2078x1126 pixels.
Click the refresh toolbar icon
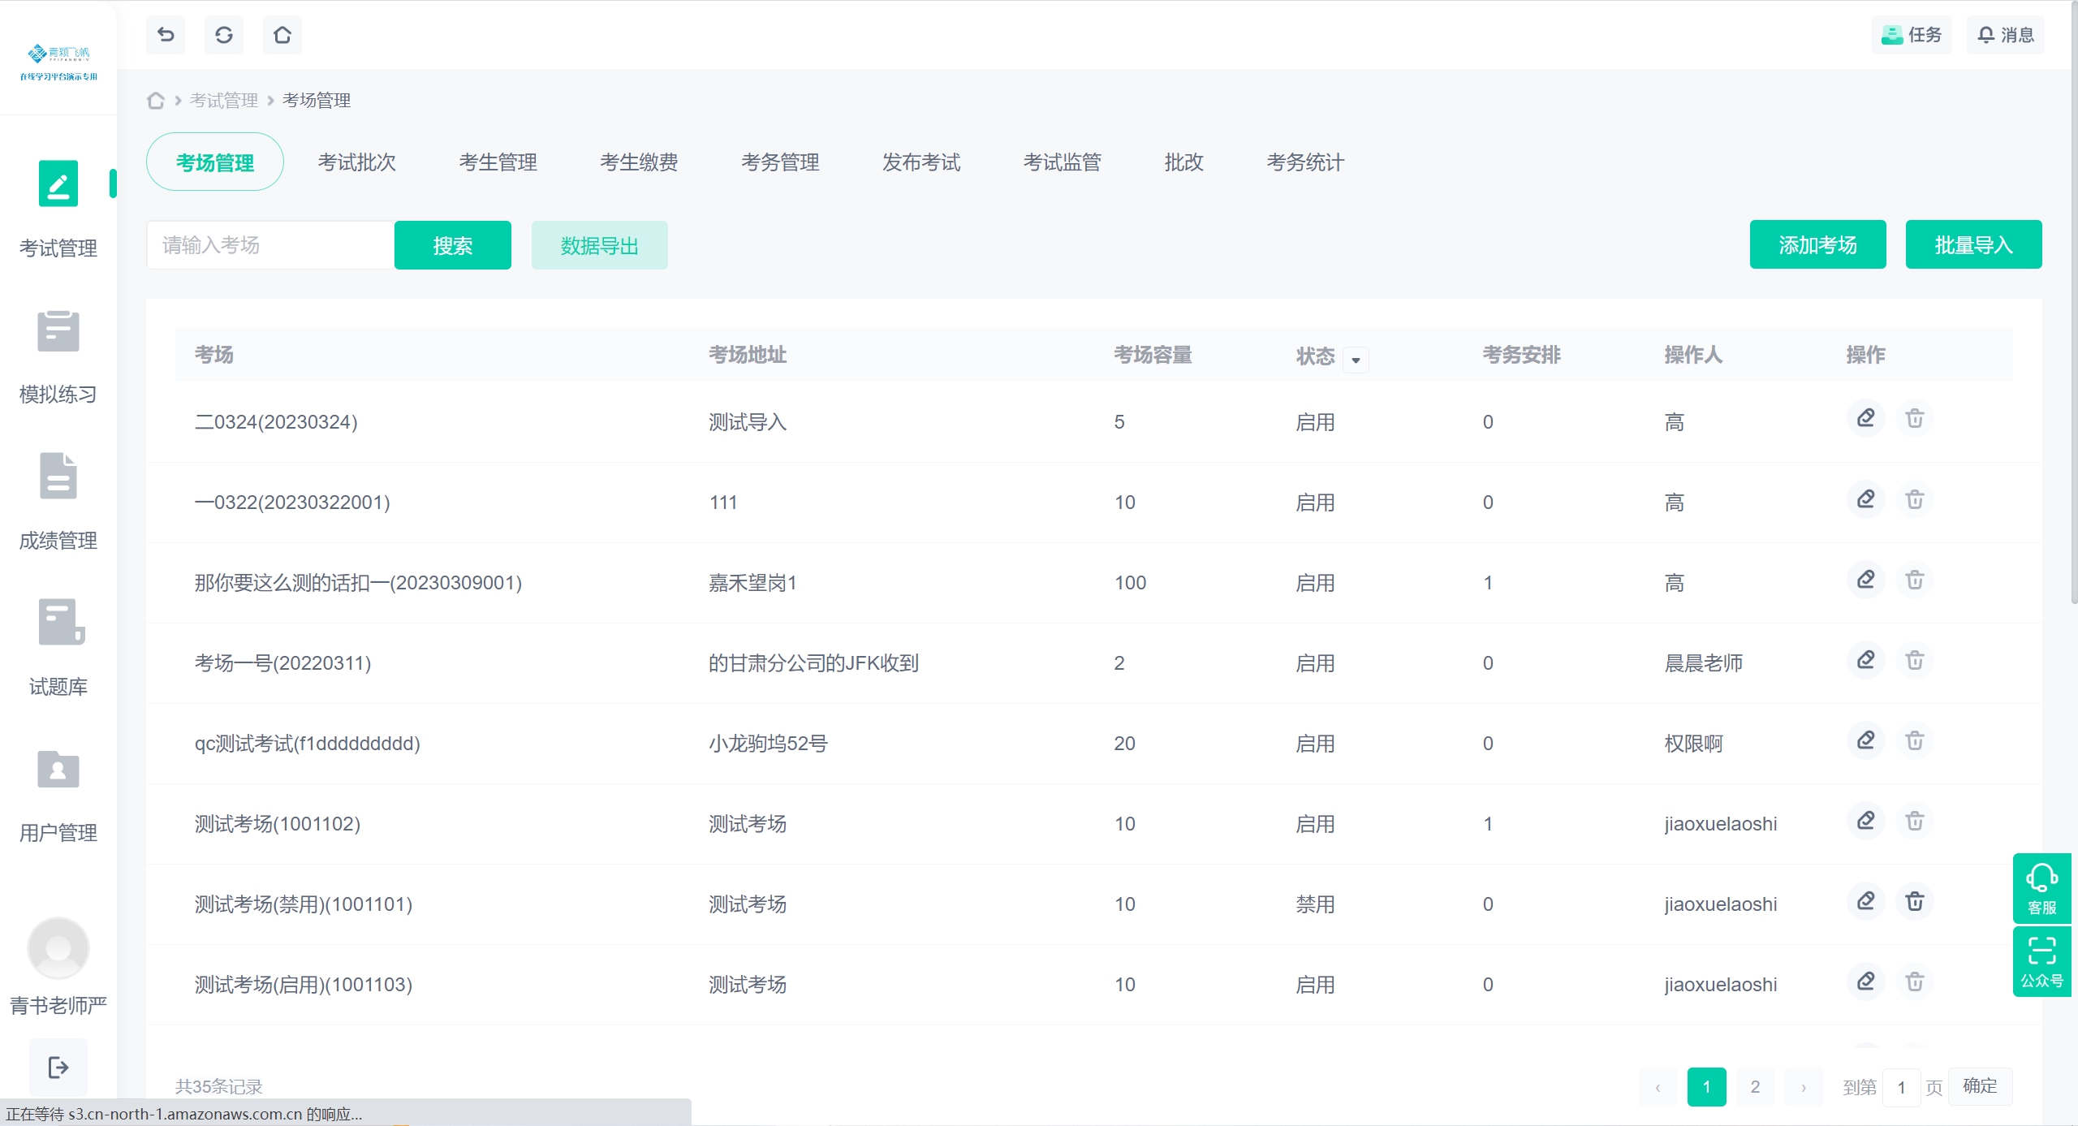[224, 35]
